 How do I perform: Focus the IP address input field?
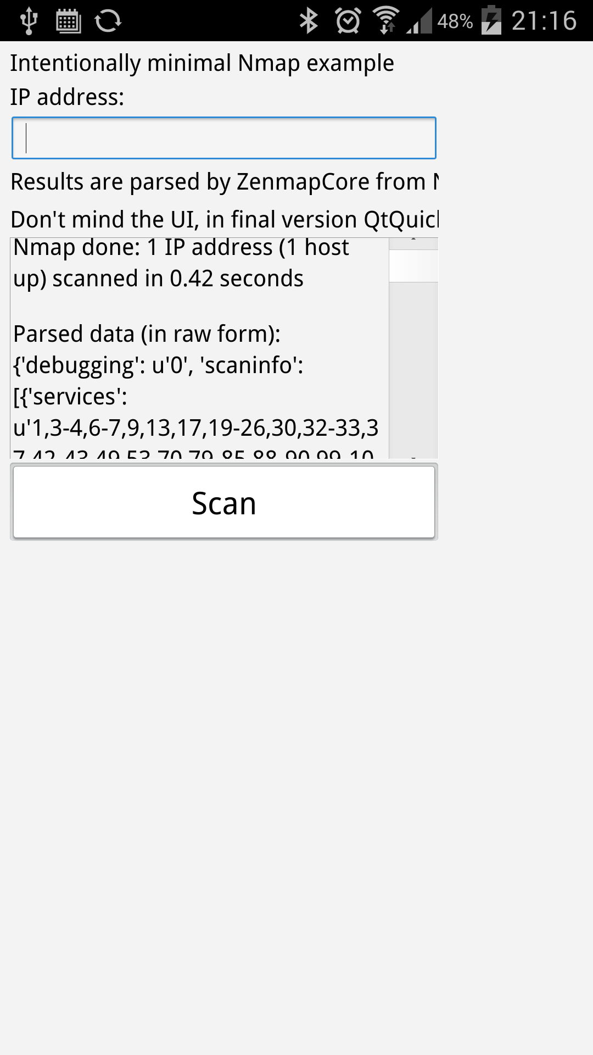[224, 138]
